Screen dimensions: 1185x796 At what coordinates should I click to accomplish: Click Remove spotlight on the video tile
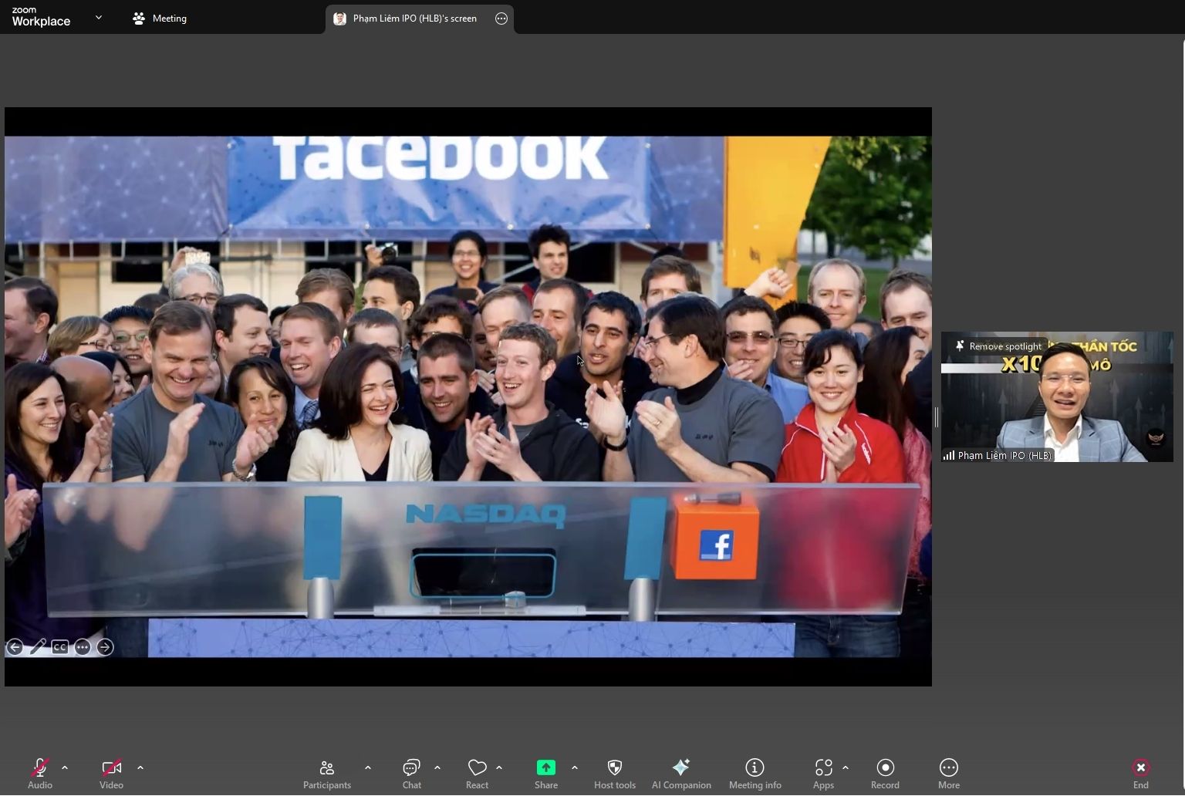click(x=998, y=346)
